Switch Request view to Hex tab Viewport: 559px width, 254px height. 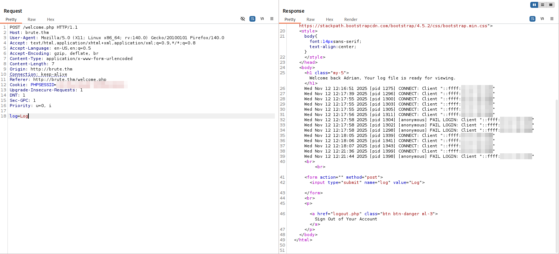coord(50,19)
